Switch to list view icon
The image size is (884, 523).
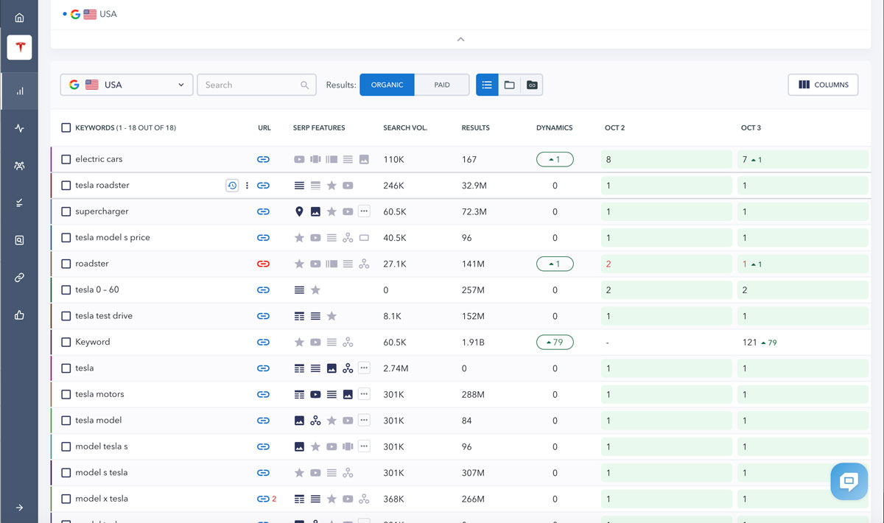tap(487, 85)
